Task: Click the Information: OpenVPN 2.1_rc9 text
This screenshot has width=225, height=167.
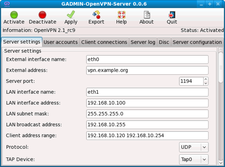Action: tap(39, 30)
